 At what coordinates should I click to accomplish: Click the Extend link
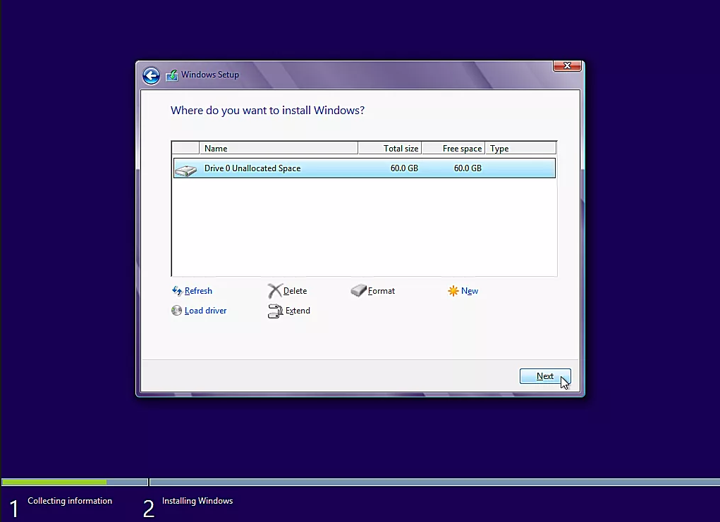(x=298, y=311)
